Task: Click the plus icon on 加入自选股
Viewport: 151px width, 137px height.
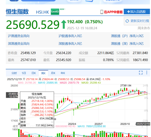Action: (129, 12)
